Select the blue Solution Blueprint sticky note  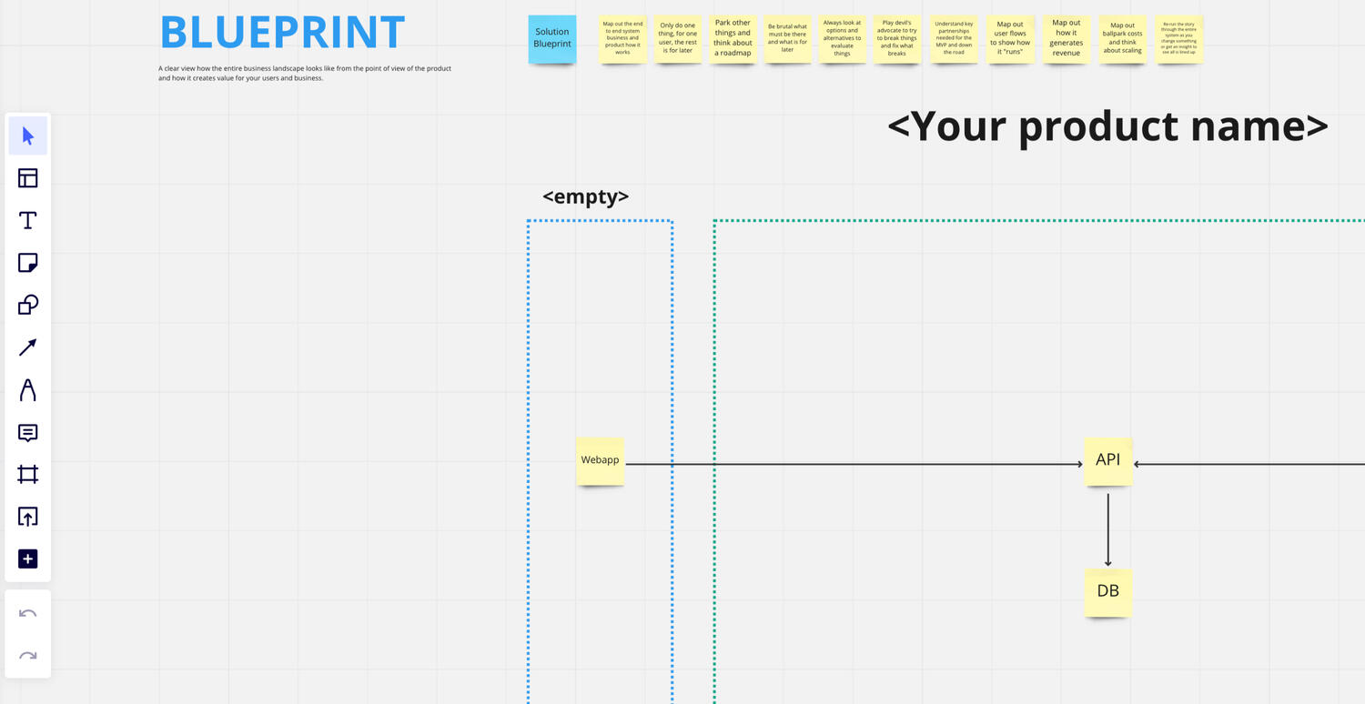552,38
